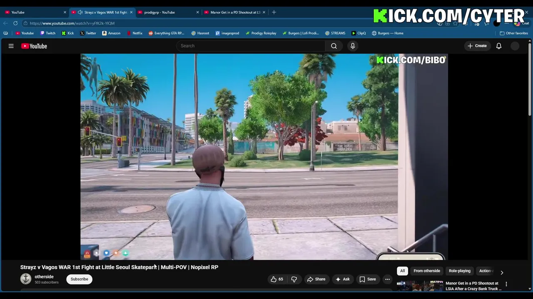Click the Ask button
The image size is (533, 299).
pos(343,279)
